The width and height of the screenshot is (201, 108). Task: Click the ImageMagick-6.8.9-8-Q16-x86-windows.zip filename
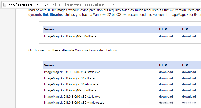(x=74, y=103)
